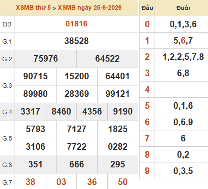The width and height of the screenshot is (208, 189).
Task: Click the G.7 number 03
Action: coord(61,182)
